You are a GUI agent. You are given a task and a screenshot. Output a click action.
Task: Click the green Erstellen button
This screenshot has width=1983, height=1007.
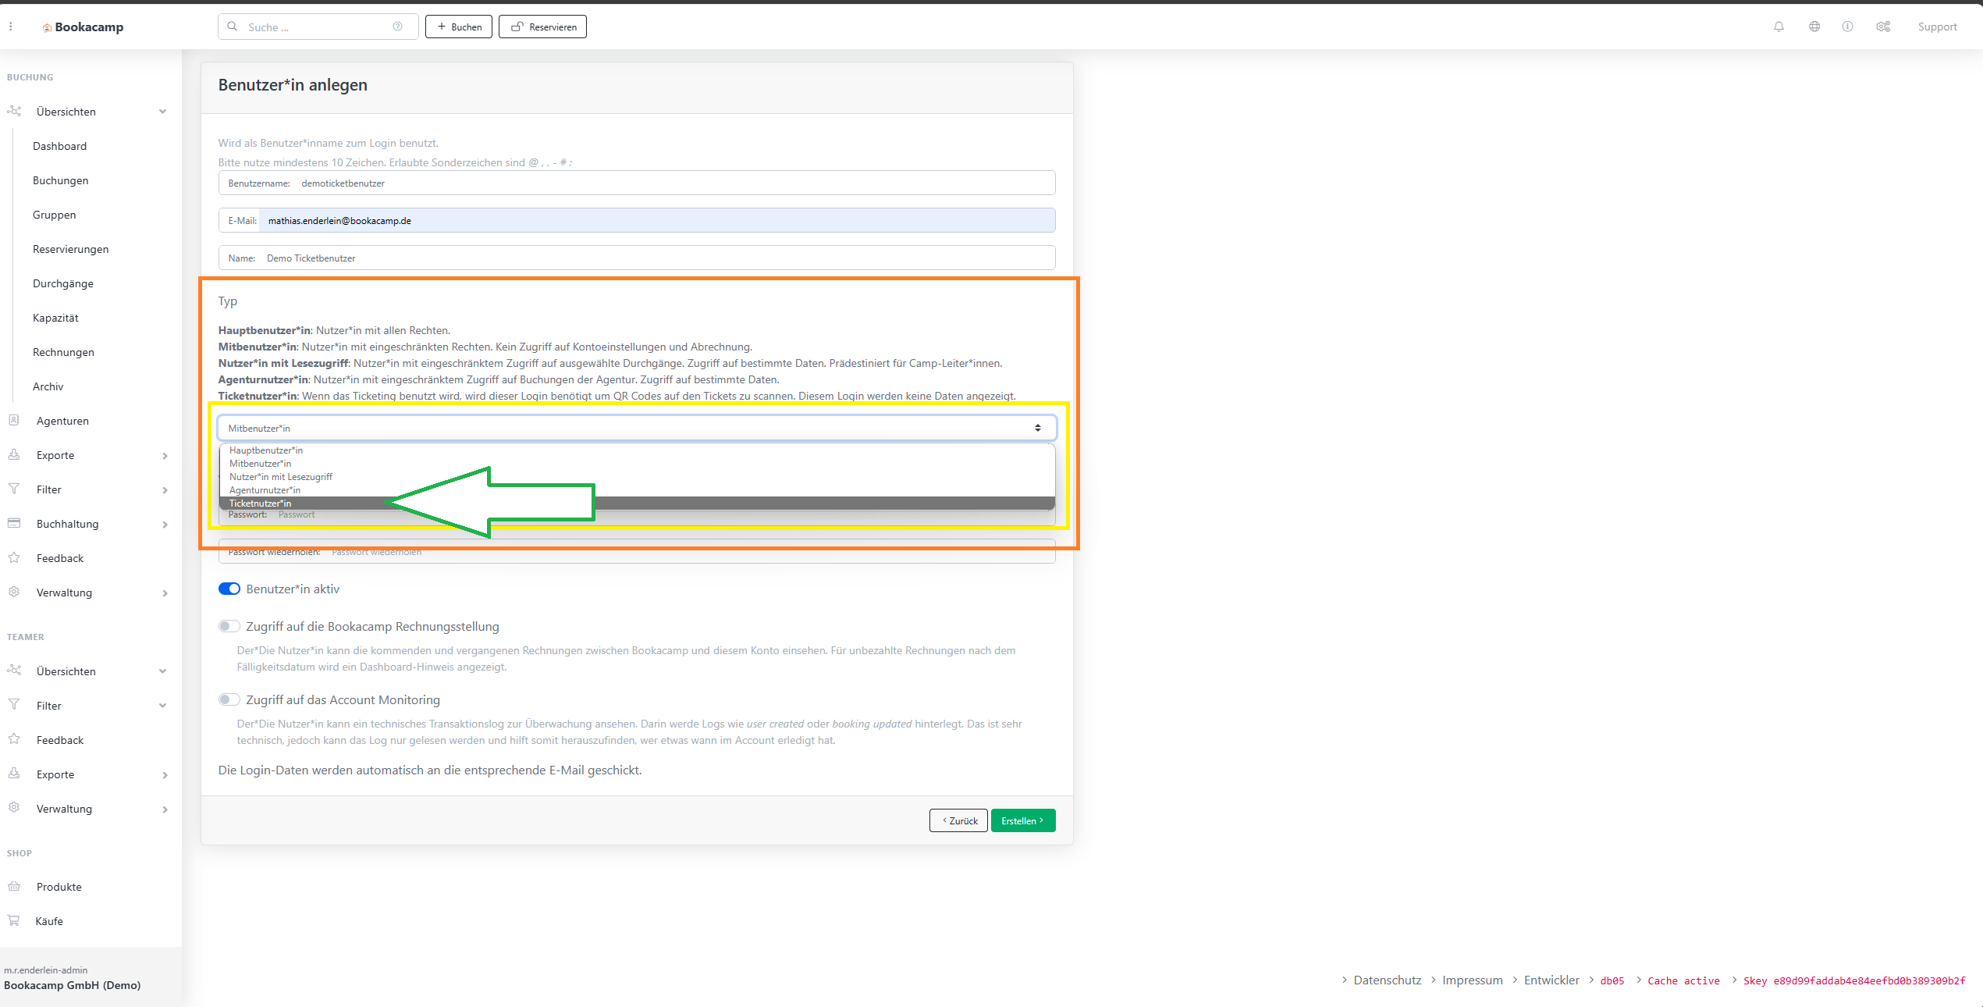[x=1023, y=820]
